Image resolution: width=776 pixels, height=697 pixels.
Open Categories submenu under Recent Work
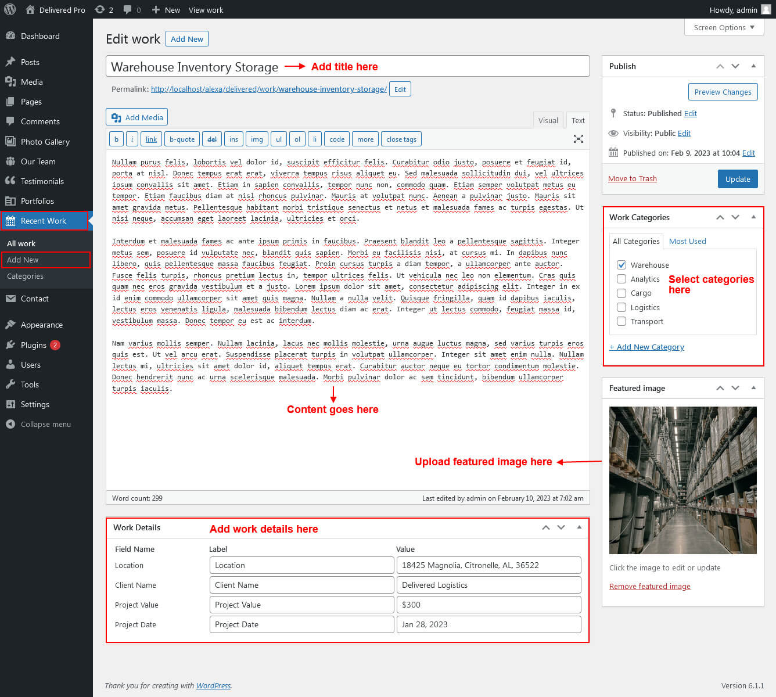tap(25, 276)
